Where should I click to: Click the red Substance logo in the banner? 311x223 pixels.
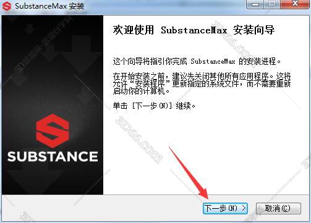point(53,131)
